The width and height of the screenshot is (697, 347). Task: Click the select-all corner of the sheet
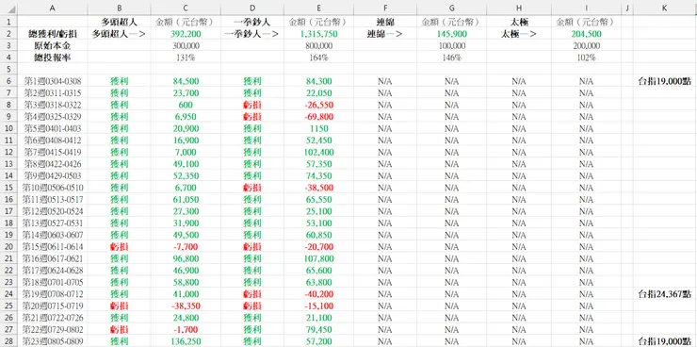coord(8,8)
